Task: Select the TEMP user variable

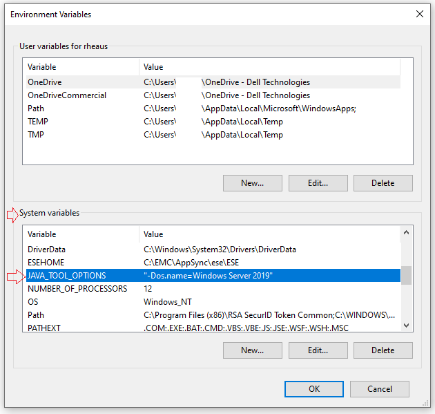Action: [38, 122]
